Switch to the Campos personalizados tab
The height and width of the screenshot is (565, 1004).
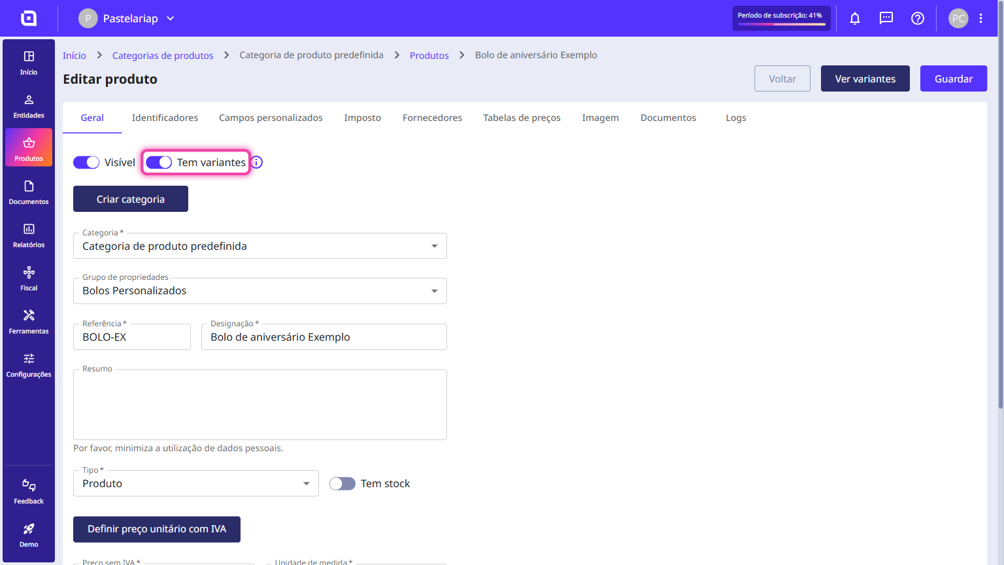271,118
